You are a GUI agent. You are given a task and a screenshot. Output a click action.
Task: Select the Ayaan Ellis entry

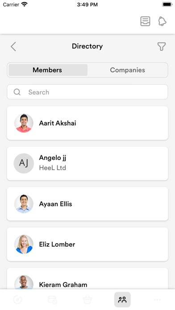point(87,204)
